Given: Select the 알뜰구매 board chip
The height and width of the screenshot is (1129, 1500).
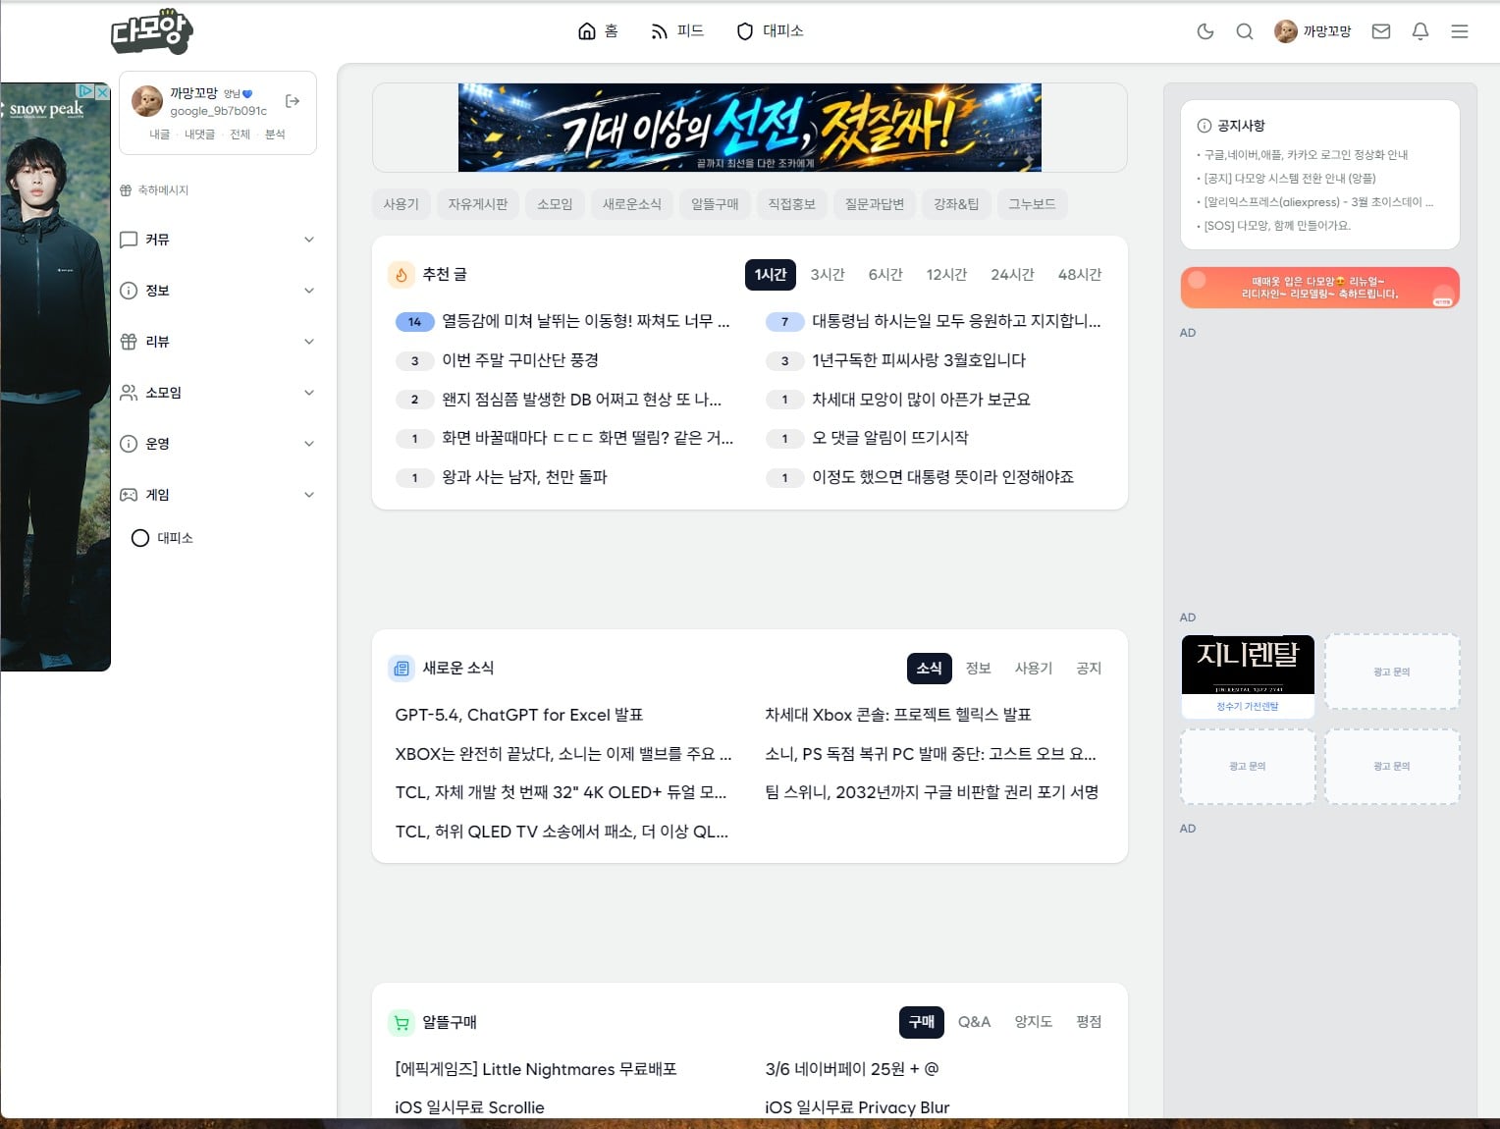Looking at the screenshot, I should (715, 204).
